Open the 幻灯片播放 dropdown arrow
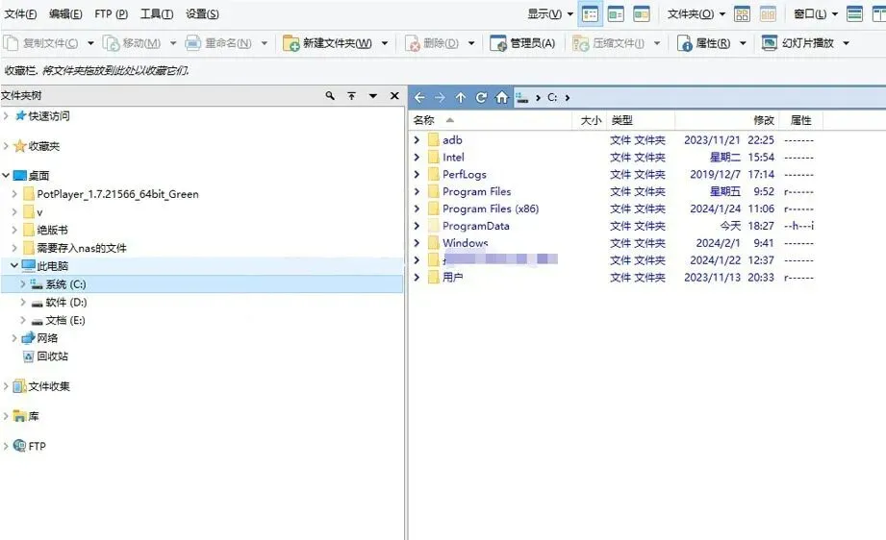This screenshot has width=886, height=540. tap(846, 43)
